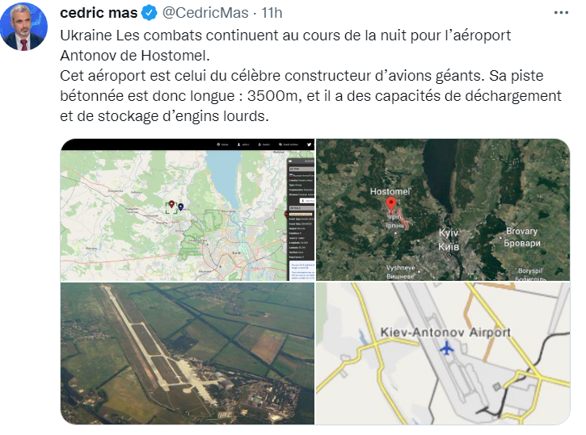Open the Hostomel satellite image thumbnail

coord(443,210)
